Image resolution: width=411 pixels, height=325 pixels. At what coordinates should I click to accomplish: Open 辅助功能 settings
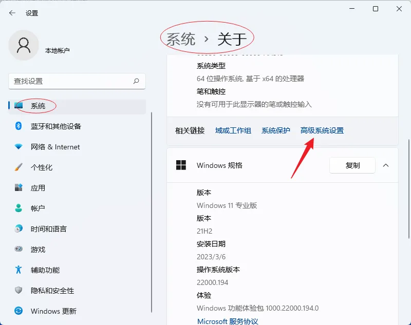(77, 270)
